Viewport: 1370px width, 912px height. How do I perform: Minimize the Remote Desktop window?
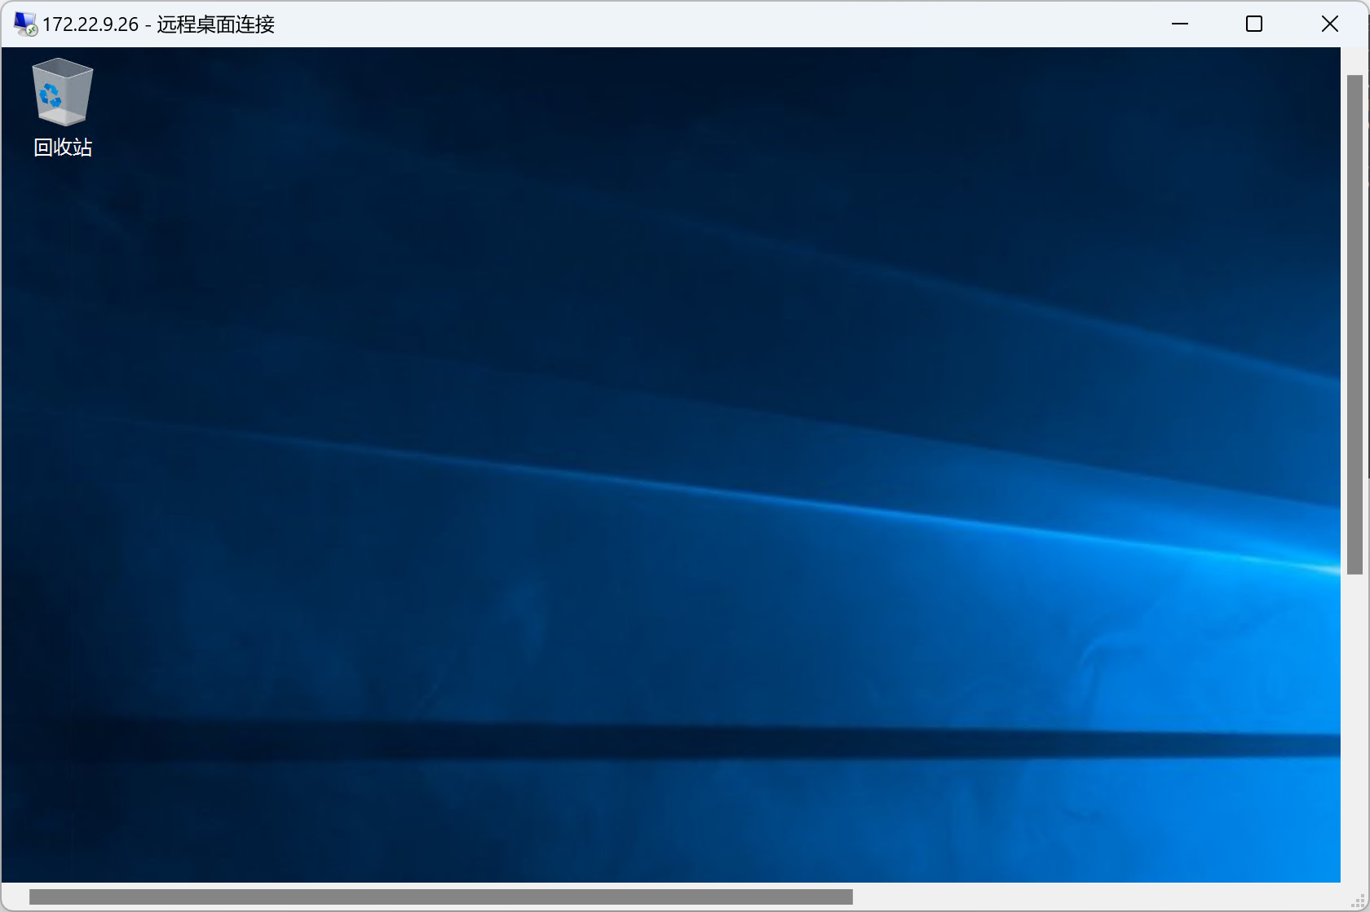(x=1179, y=24)
